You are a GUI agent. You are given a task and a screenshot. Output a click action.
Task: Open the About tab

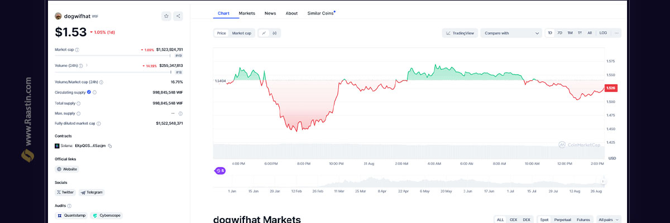point(291,13)
